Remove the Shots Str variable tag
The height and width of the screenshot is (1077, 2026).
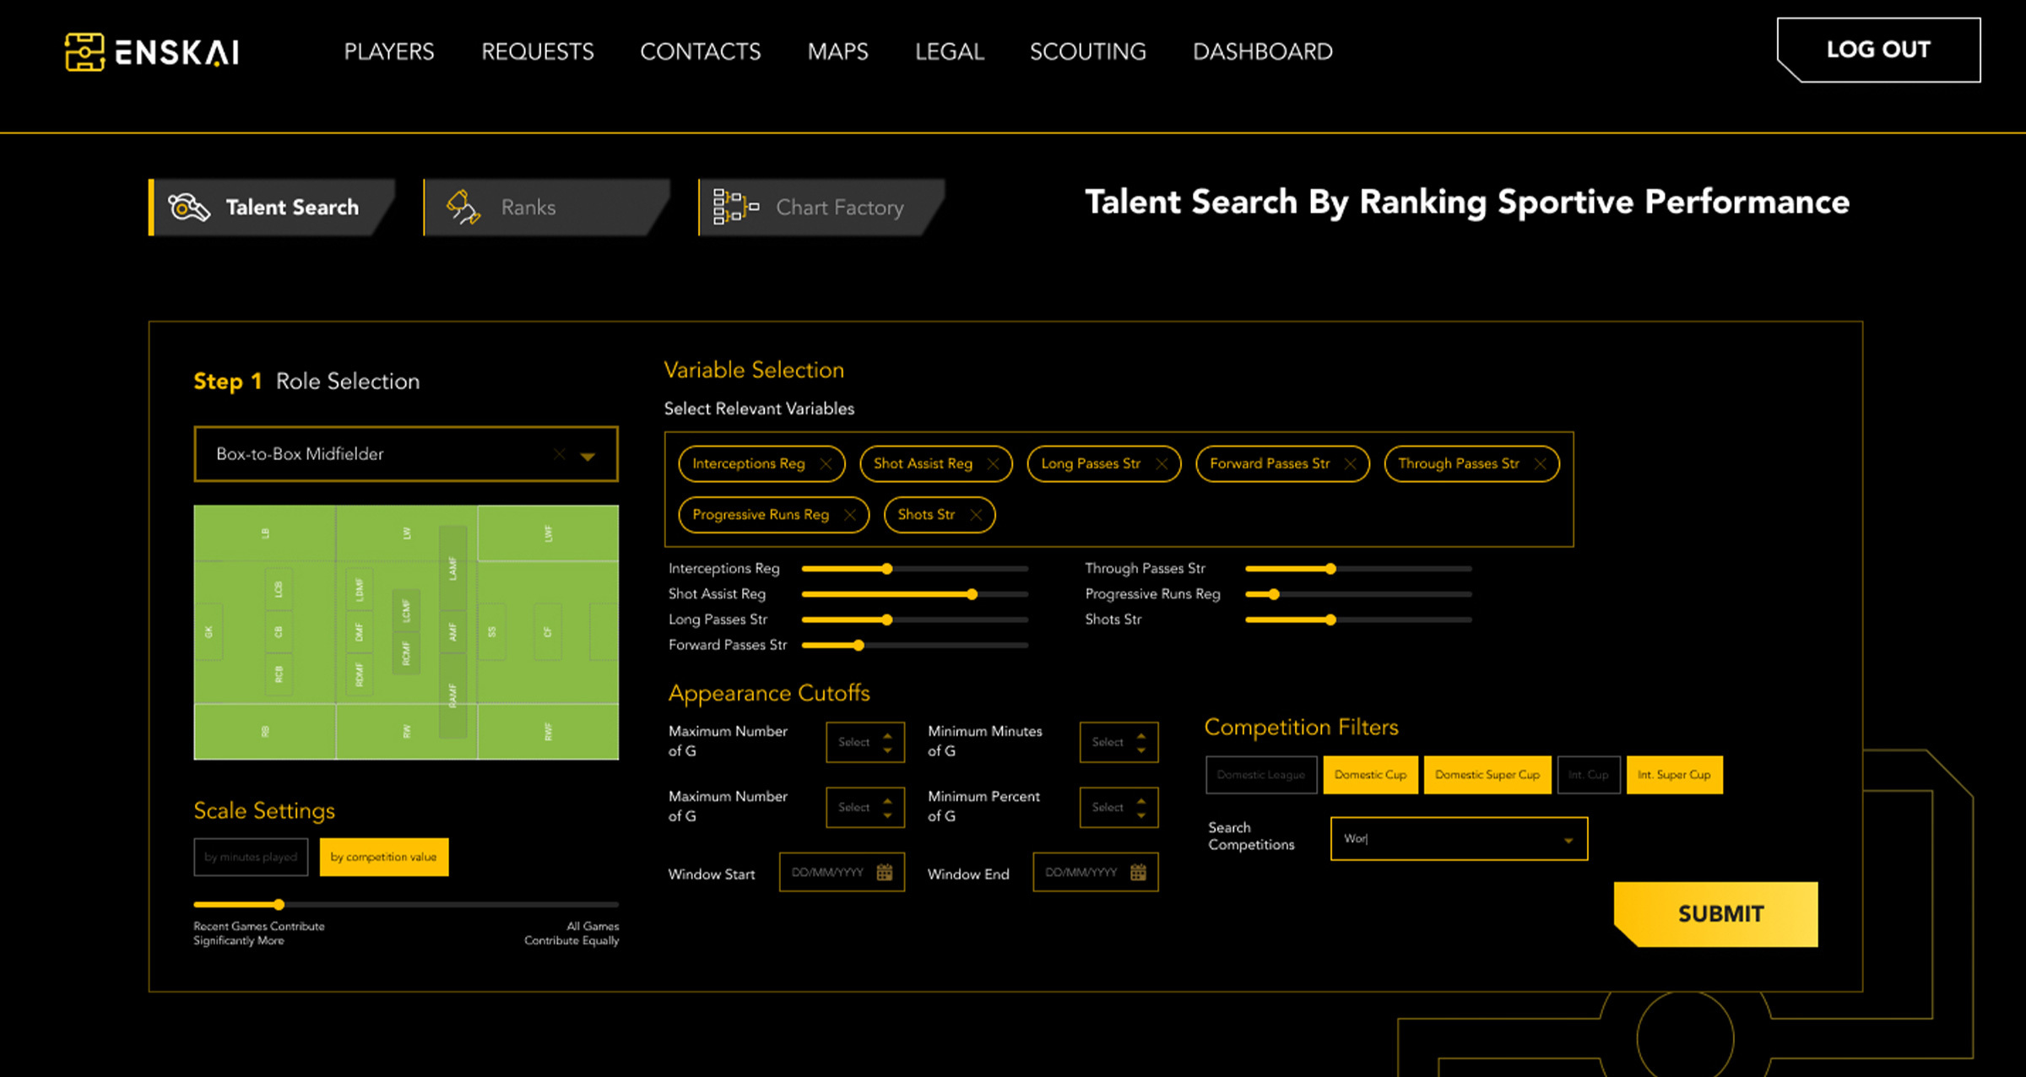coord(976,515)
